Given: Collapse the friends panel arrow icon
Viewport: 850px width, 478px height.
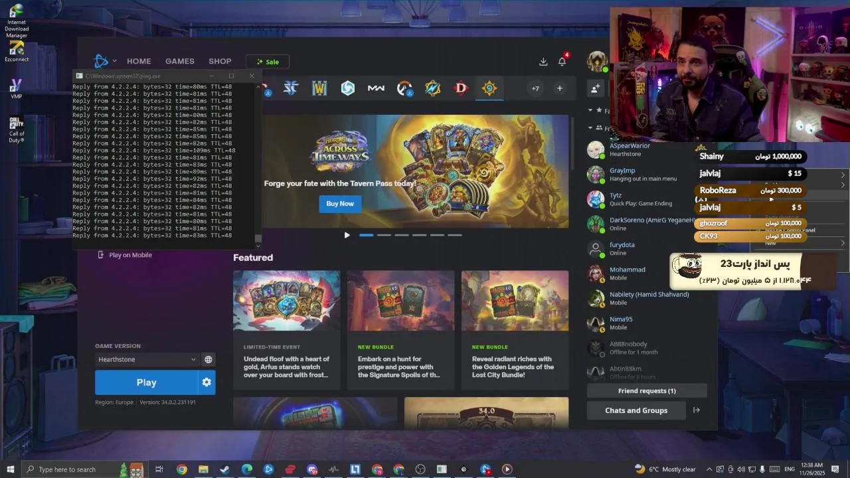Looking at the screenshot, I should (697, 410).
